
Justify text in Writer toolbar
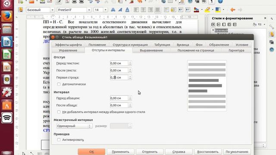pos(157,9)
